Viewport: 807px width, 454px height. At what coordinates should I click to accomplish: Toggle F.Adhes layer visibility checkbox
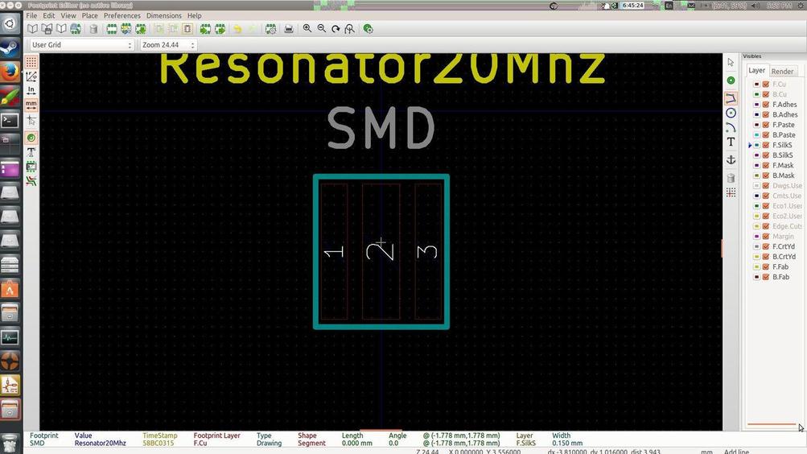coord(766,105)
